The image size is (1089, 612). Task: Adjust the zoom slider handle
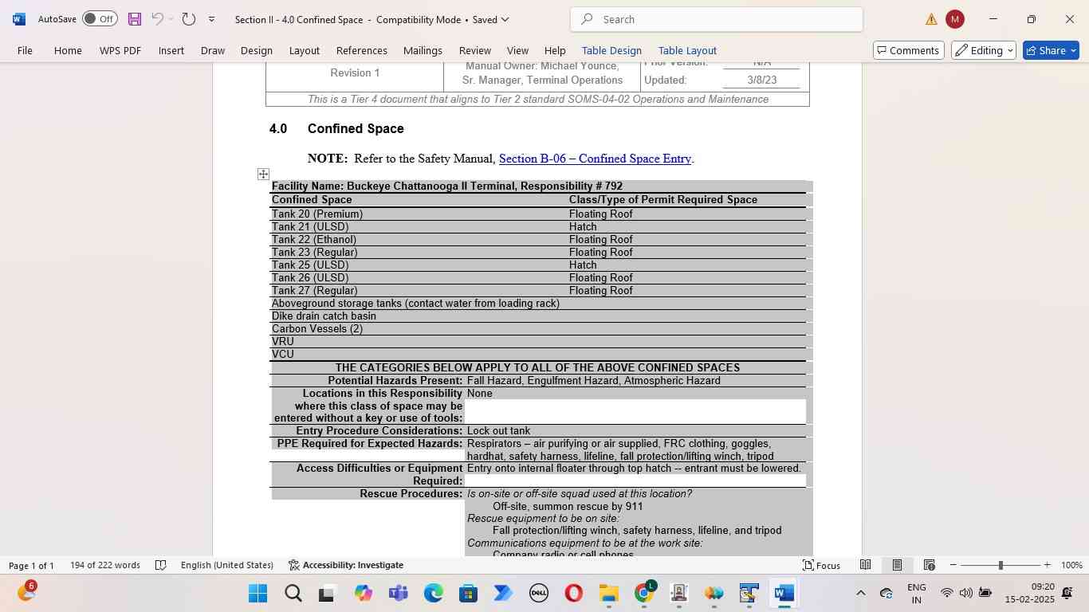point(1001,565)
